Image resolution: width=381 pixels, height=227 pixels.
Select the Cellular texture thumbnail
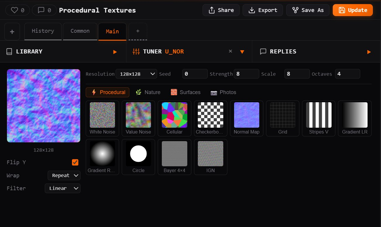tap(174, 115)
